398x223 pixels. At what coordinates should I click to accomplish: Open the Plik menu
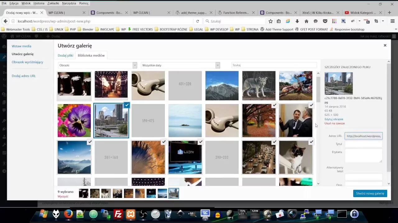click(4, 3)
